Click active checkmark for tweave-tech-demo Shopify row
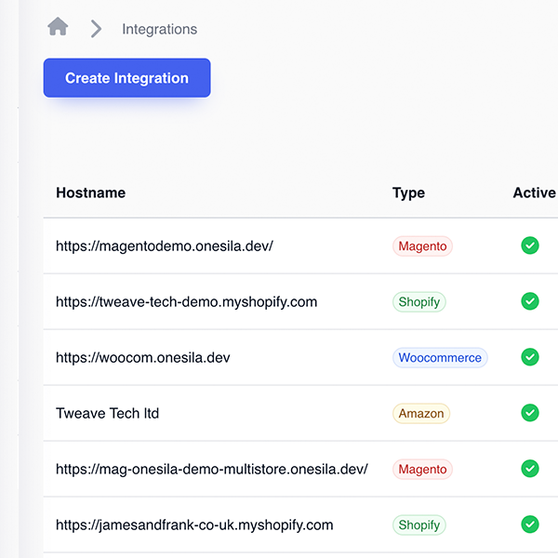 tap(530, 301)
